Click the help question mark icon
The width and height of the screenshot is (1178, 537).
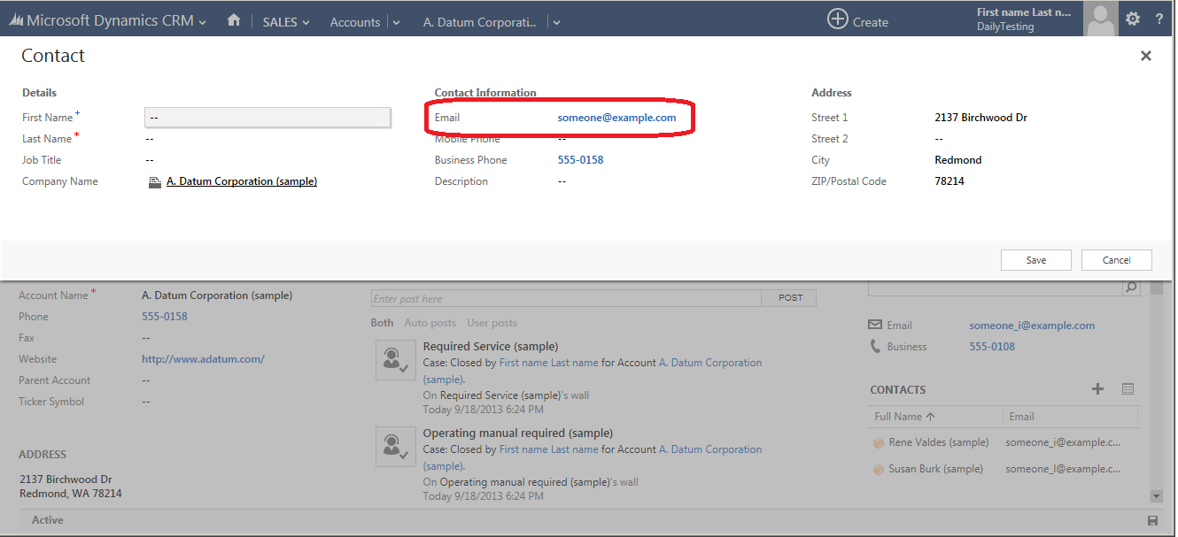(x=1159, y=19)
